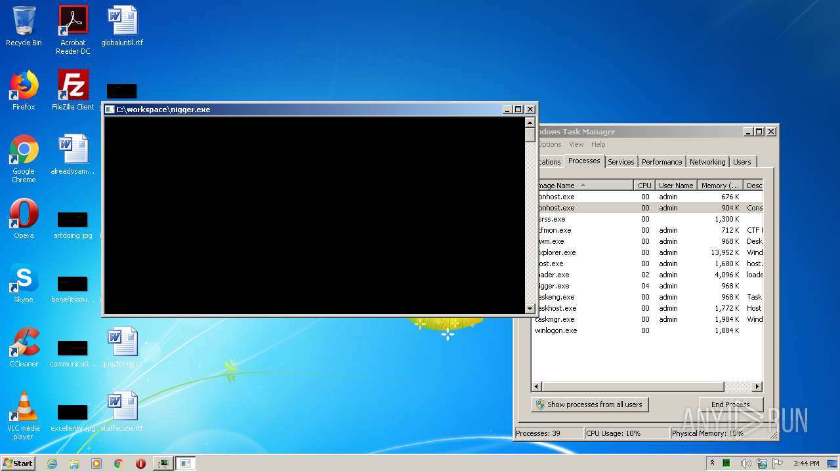The image size is (840, 472).
Task: Launch CCleaner from the desktop
Action: tap(24, 347)
